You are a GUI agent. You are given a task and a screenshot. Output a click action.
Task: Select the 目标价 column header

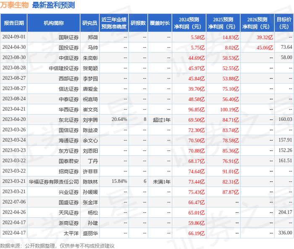[x=284, y=23]
